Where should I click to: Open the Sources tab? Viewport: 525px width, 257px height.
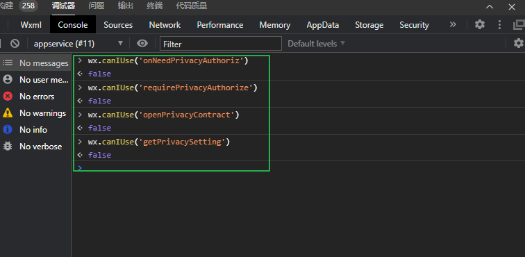pyautogui.click(x=118, y=25)
